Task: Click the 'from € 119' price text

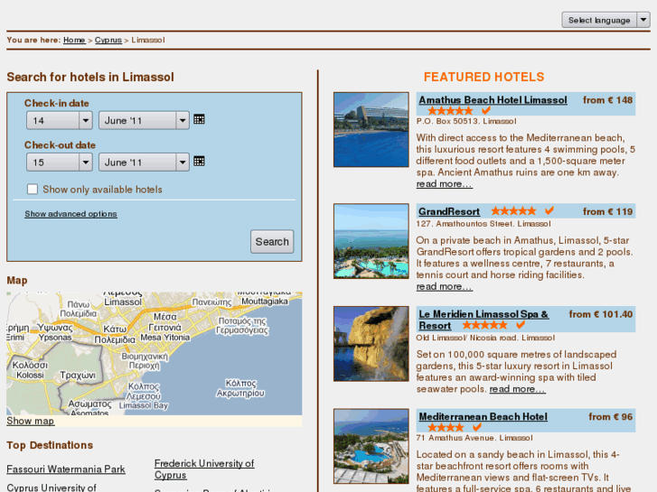Action: pos(607,211)
